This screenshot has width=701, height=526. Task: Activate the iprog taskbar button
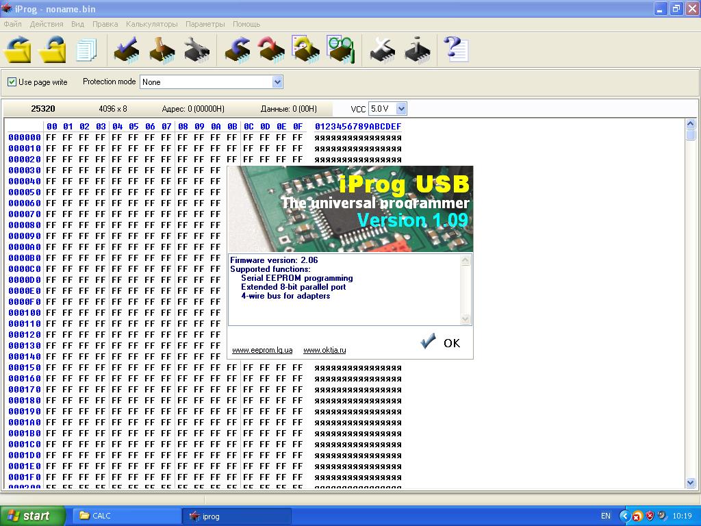pyautogui.click(x=238, y=516)
